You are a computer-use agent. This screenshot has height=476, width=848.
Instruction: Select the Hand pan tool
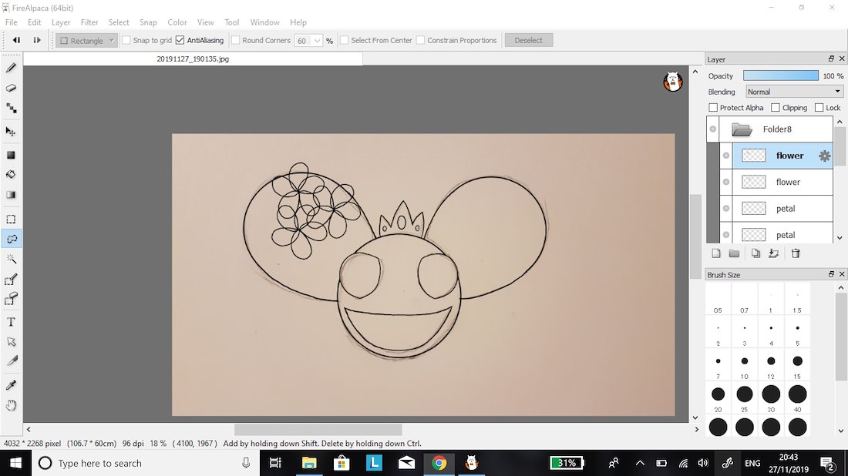[x=11, y=405]
